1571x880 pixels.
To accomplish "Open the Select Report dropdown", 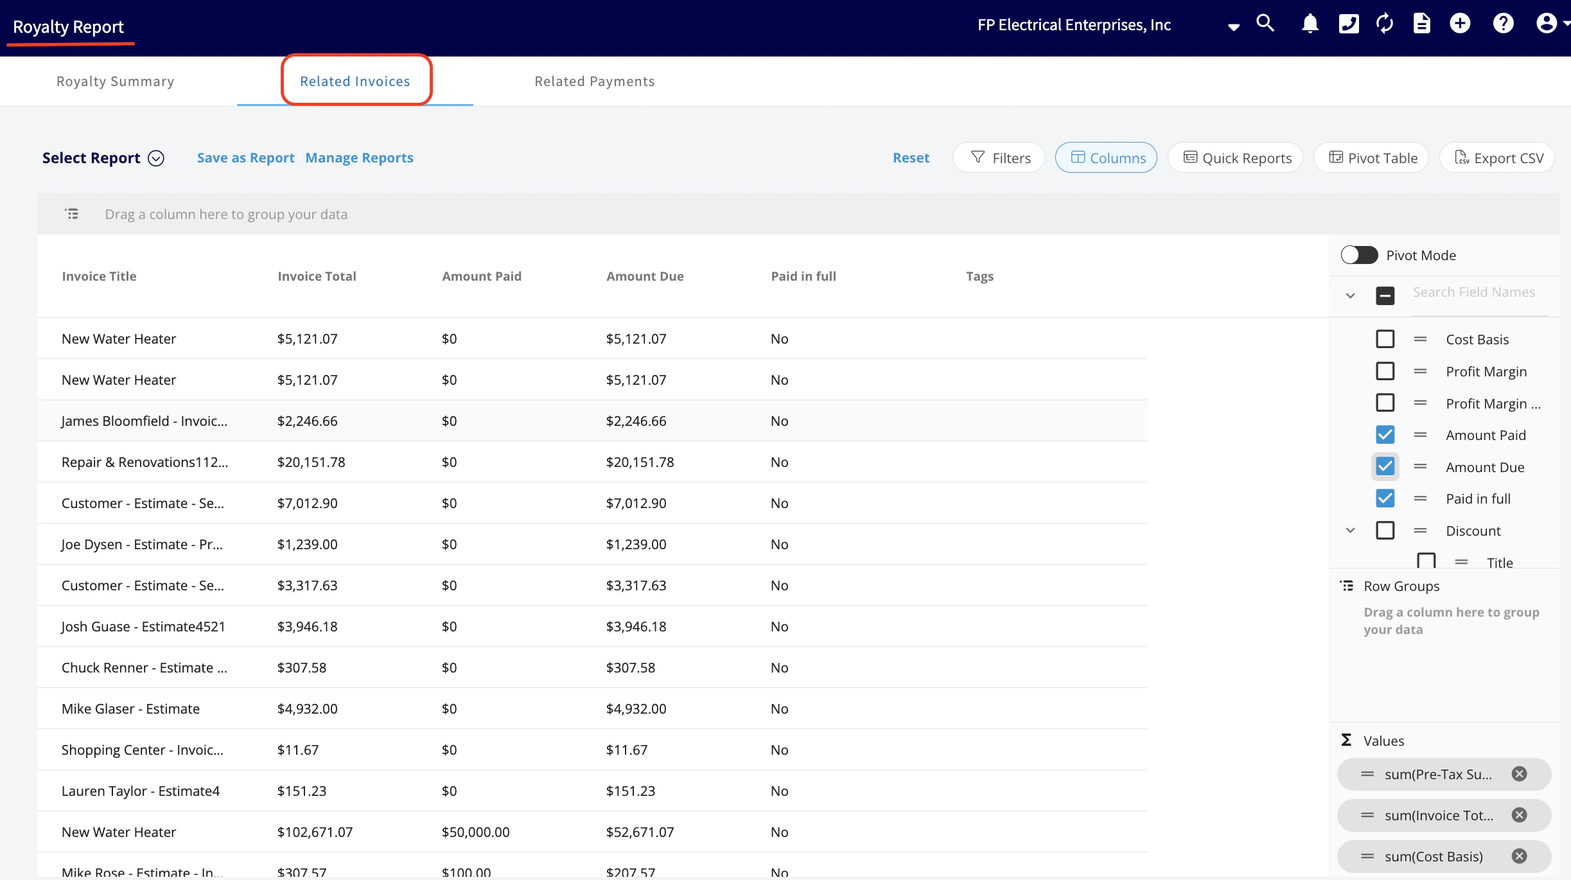I will [103, 158].
